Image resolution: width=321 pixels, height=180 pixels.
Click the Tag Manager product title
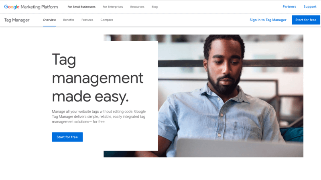pos(17,20)
